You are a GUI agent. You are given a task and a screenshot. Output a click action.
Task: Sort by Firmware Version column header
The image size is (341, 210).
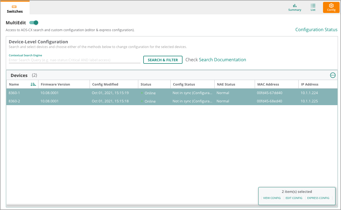click(x=55, y=84)
